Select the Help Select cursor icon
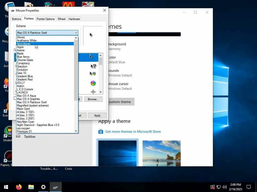This screenshot has width=257, height=192. [93, 66]
